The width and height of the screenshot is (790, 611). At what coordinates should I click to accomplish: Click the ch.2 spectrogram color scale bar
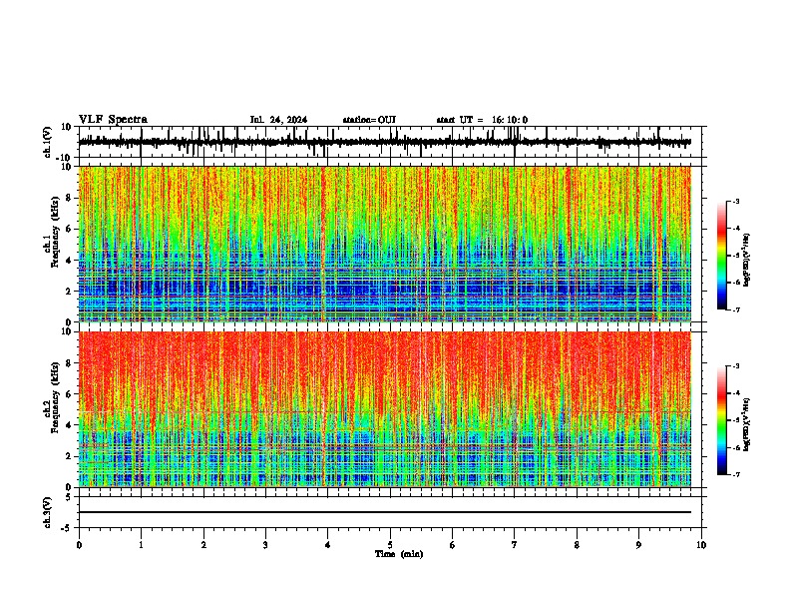[x=722, y=420]
